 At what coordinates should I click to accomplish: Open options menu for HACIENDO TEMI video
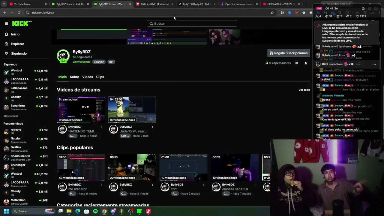(101, 127)
